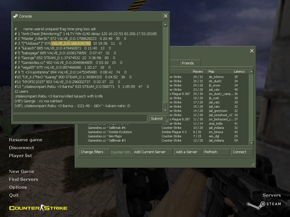Select the jb_rush map server row

[209, 98]
